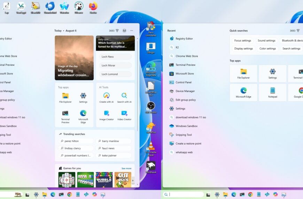Viewport: 303px width, 199px height.
Task: Search trending topic powerball numbers
Action: tap(76, 155)
